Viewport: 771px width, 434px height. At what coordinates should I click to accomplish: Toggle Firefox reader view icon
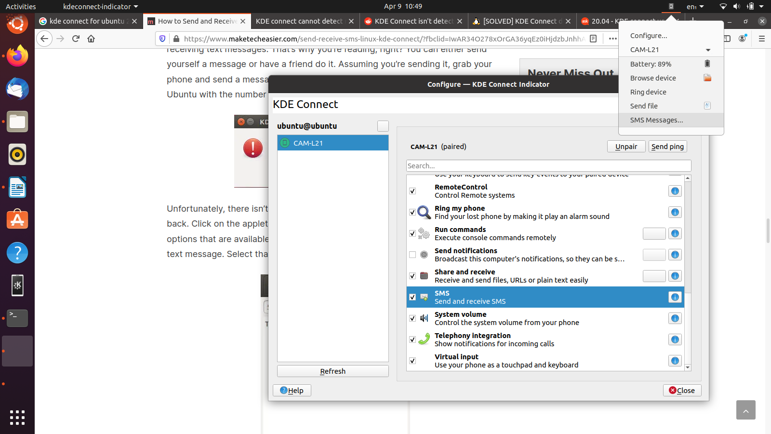[593, 39]
